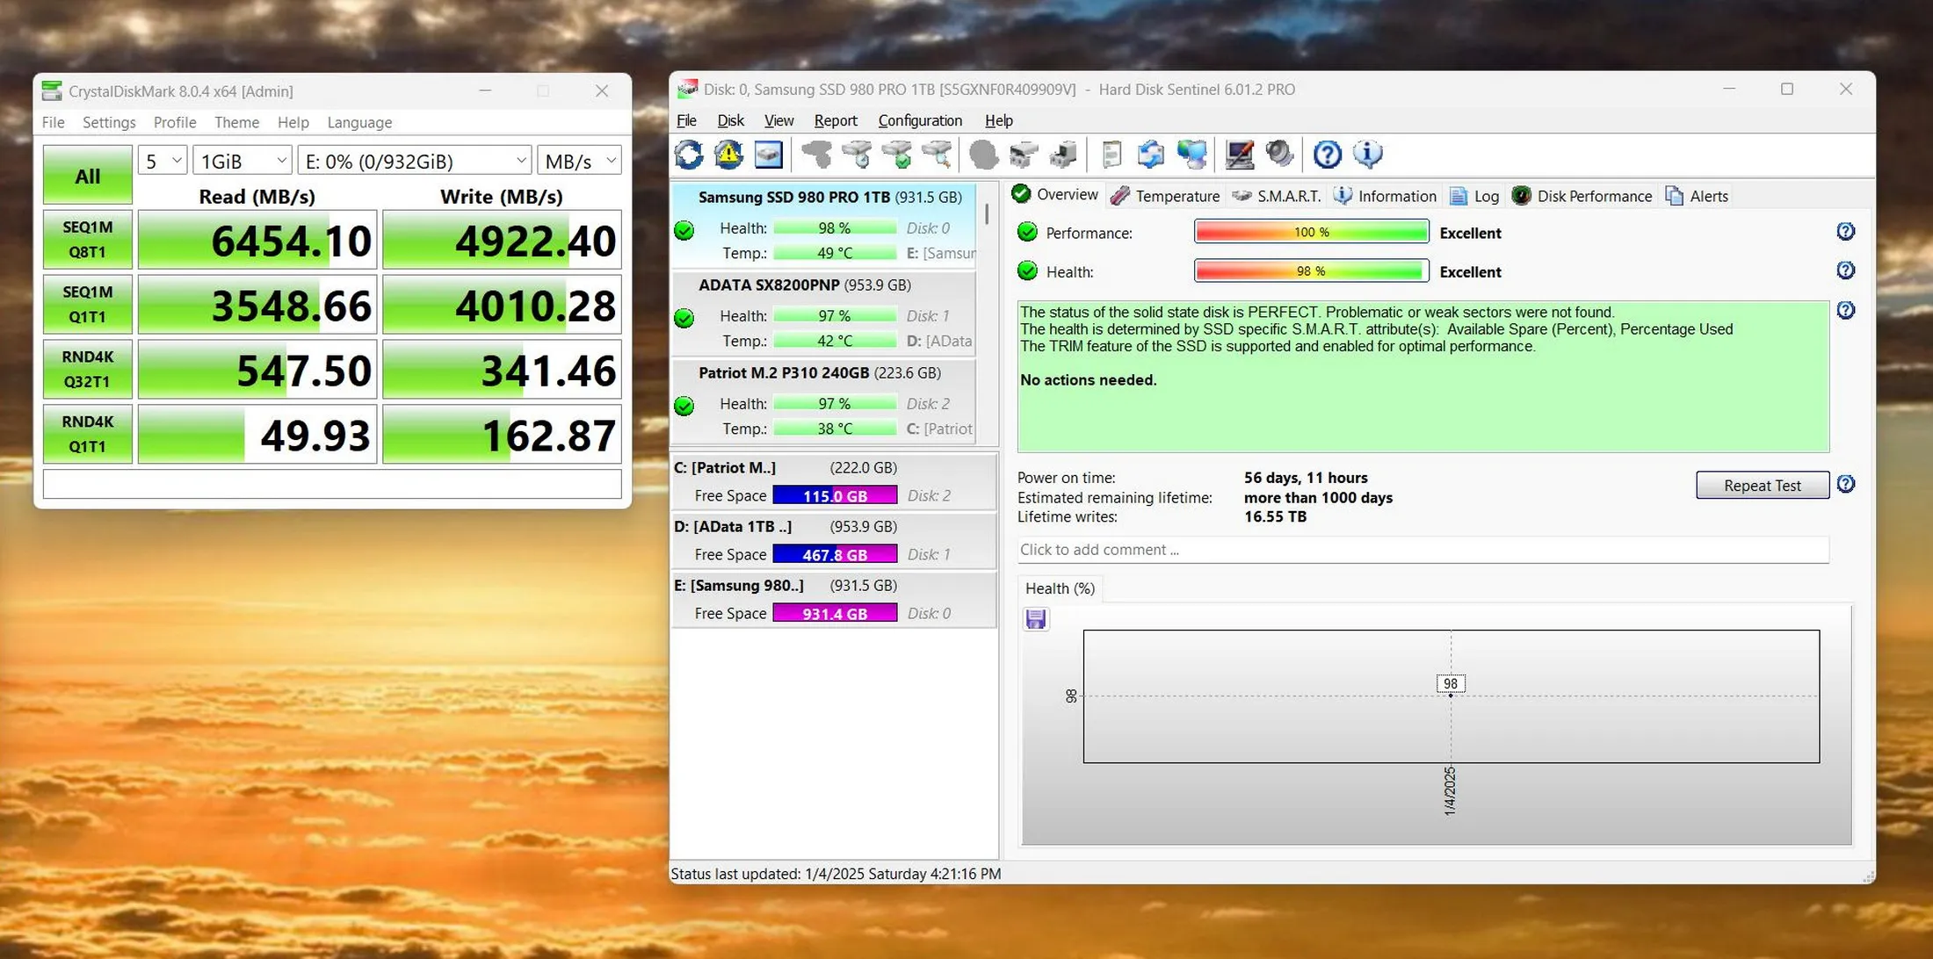Click the All button in CrystalDiskMark
The height and width of the screenshot is (959, 1933).
(88, 176)
